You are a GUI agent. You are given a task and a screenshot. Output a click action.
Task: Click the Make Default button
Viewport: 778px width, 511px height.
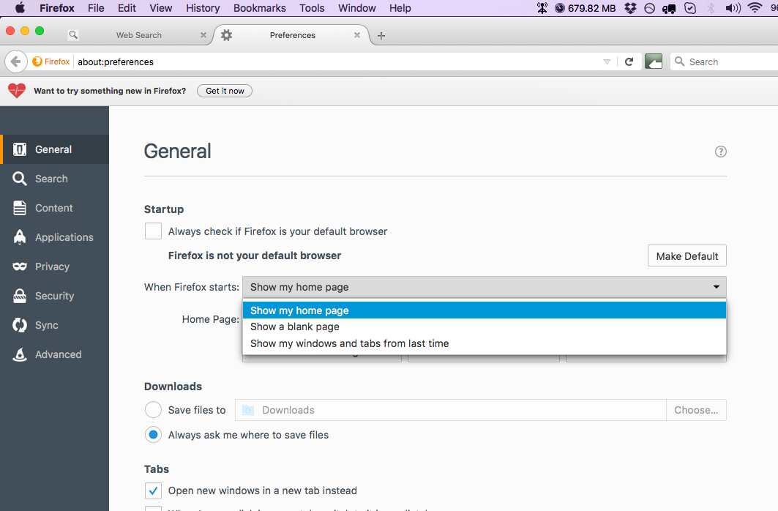coord(687,256)
